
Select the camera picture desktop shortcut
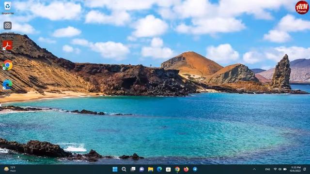coord(8,29)
